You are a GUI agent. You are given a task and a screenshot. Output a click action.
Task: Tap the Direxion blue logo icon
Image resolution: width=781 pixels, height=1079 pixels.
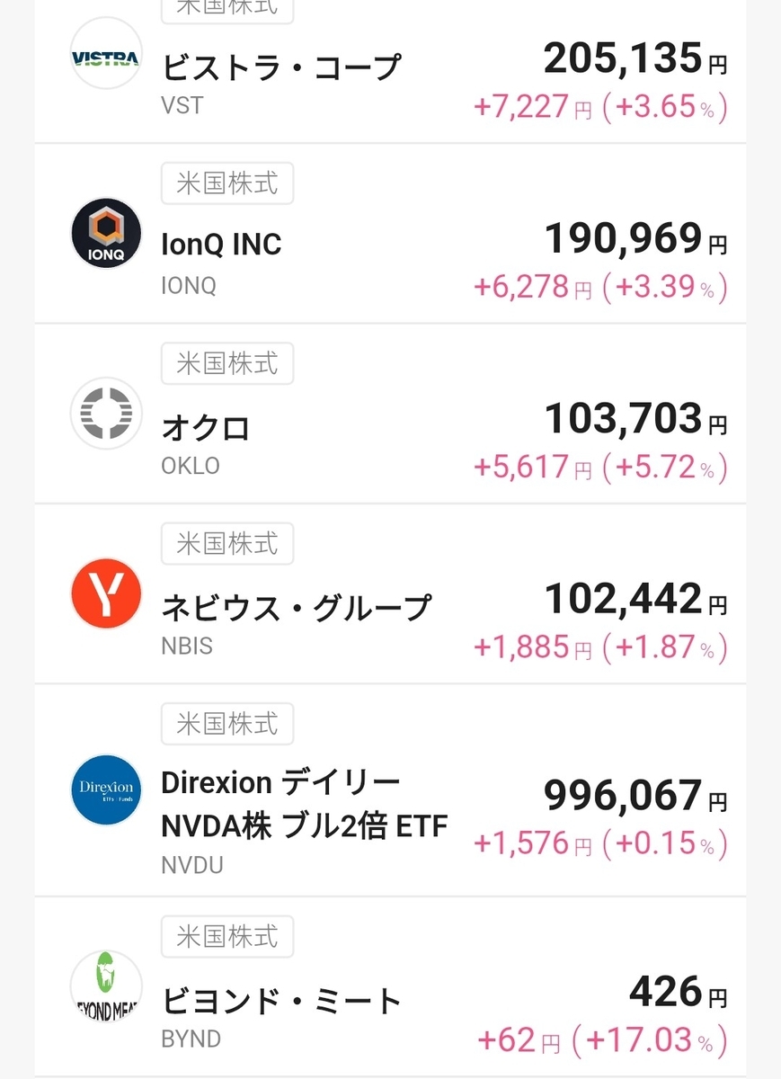pos(106,790)
